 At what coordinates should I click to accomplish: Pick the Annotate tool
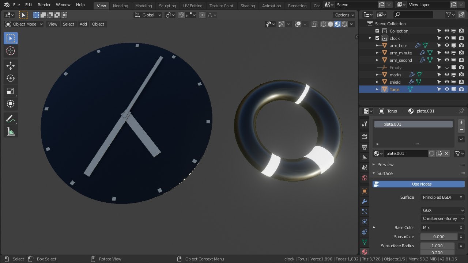[11, 119]
